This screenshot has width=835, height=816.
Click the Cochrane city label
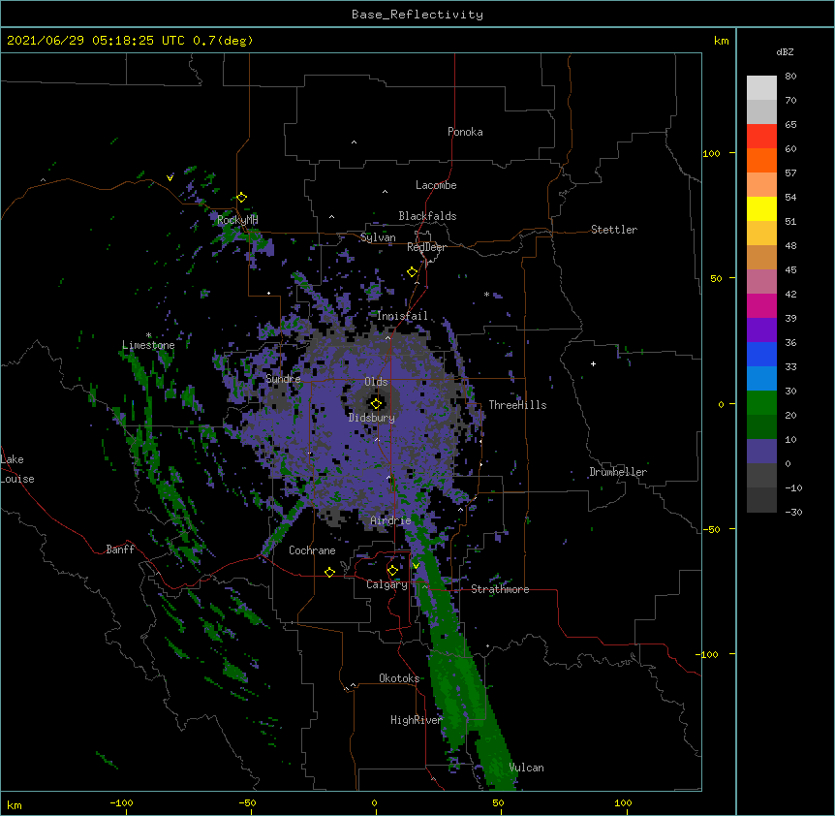(x=312, y=550)
